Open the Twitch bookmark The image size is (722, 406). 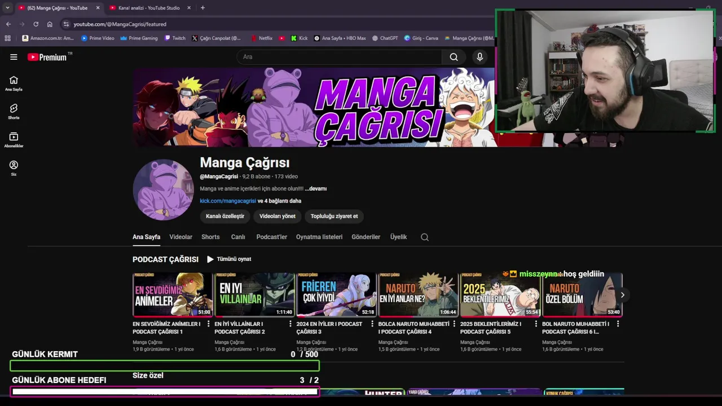point(175,38)
